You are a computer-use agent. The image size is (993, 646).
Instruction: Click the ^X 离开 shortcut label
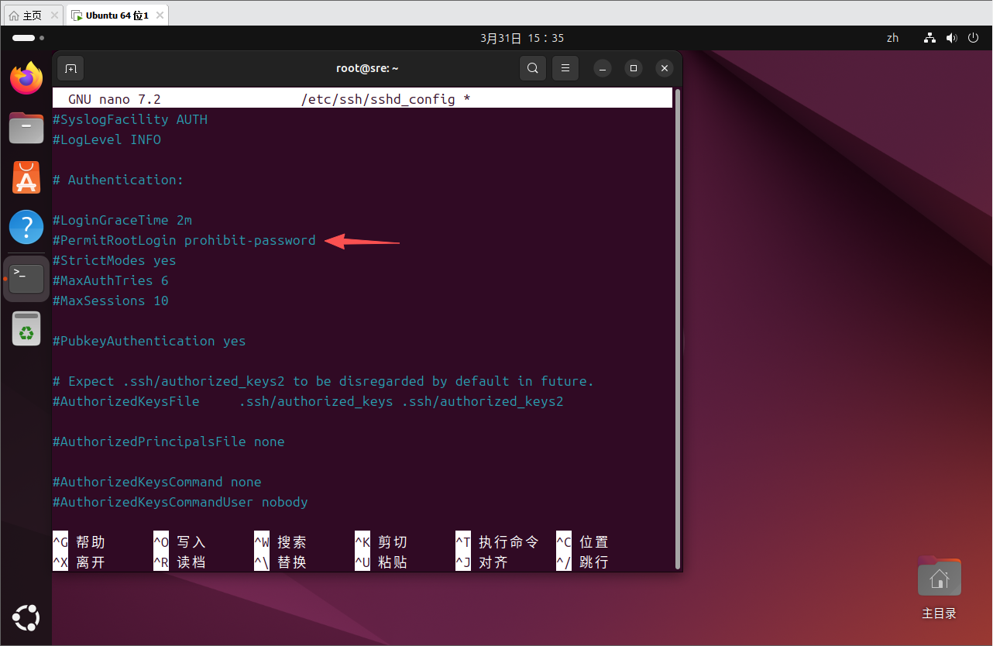(79, 562)
